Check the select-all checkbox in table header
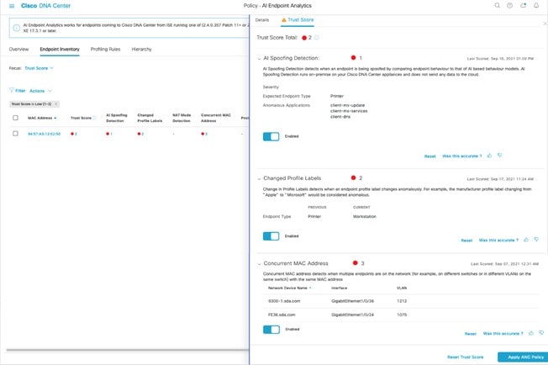The height and width of the screenshot is (365, 548). (15, 118)
